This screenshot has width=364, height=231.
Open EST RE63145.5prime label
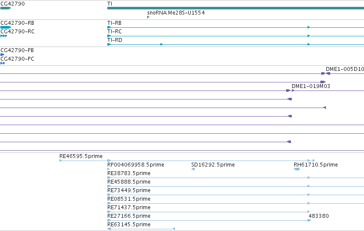point(129,225)
